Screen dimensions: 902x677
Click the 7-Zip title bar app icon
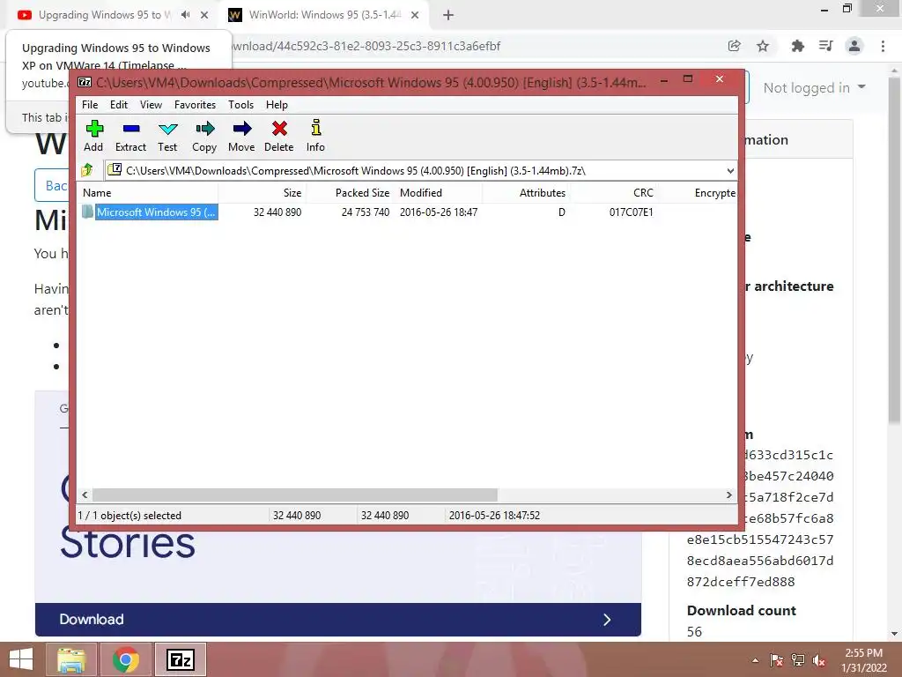(x=85, y=82)
